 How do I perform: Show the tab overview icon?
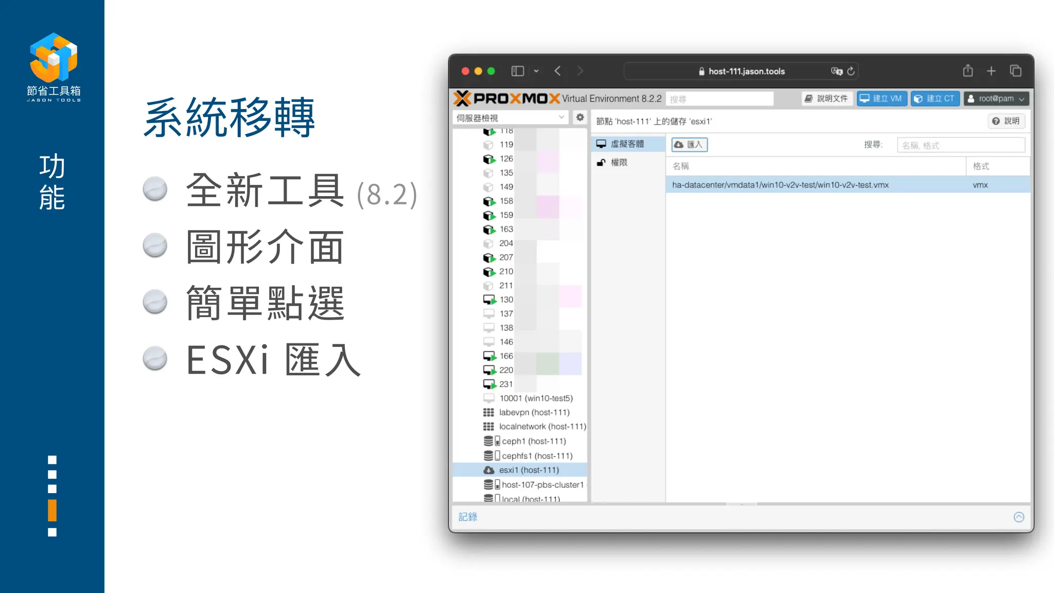[1015, 71]
